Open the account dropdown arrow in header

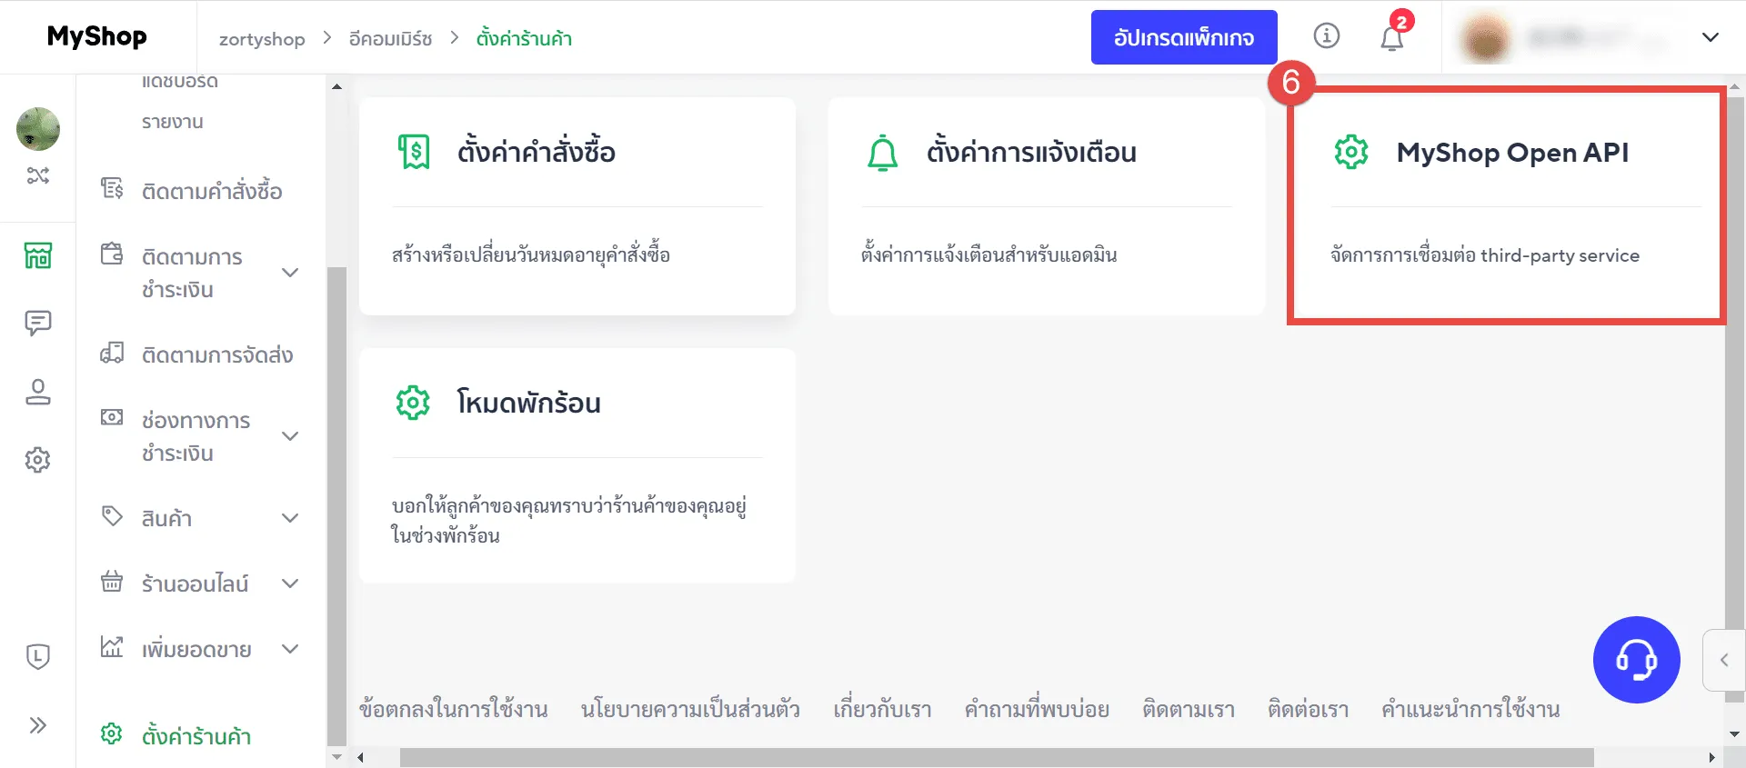(x=1710, y=38)
